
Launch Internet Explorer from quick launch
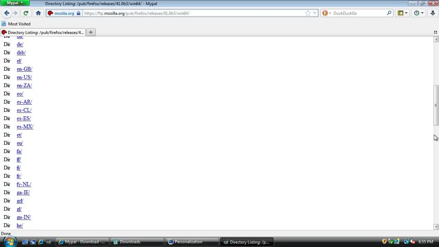[x=41, y=242]
